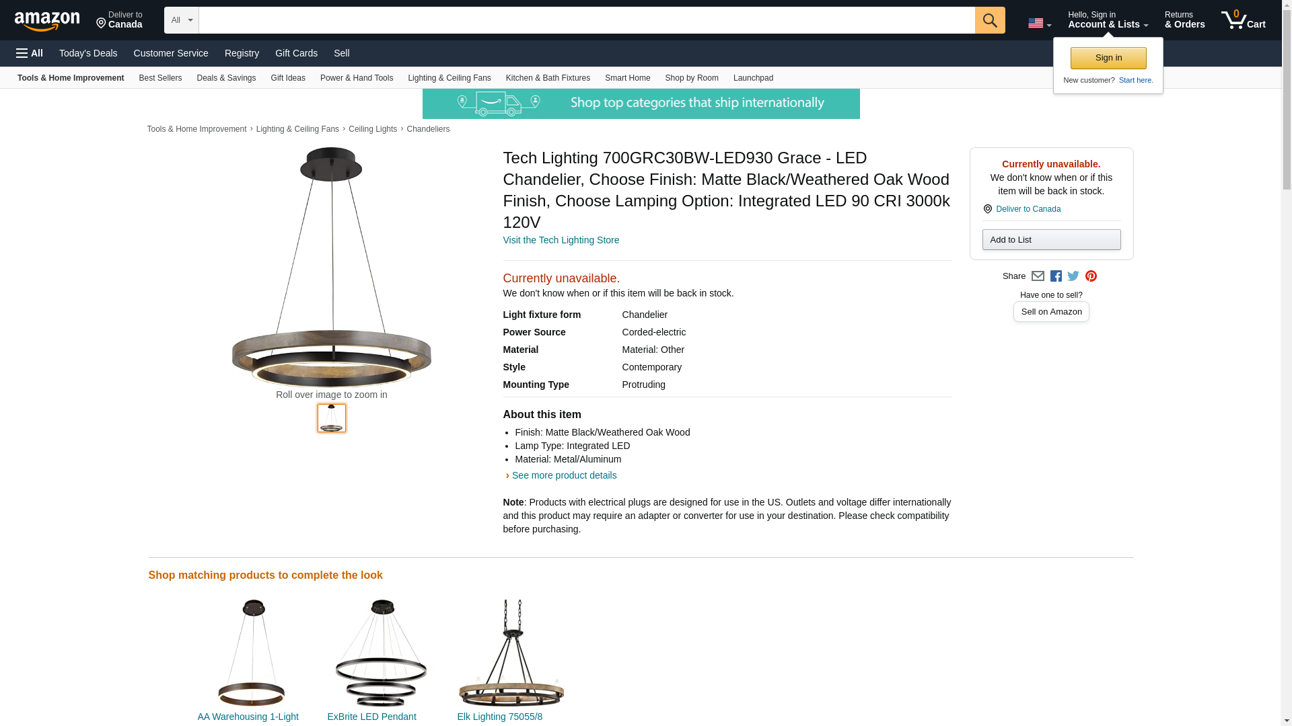Screen dimensions: 1292x726
Task: Select Smart Home category tab
Action: point(627,78)
